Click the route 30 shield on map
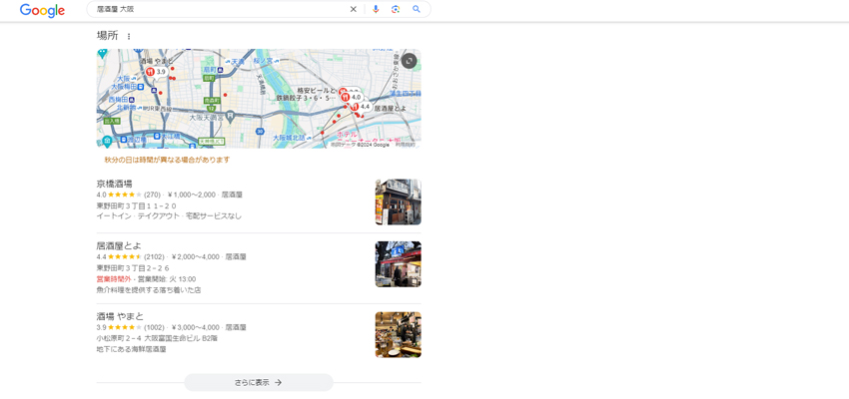 pyautogui.click(x=260, y=132)
